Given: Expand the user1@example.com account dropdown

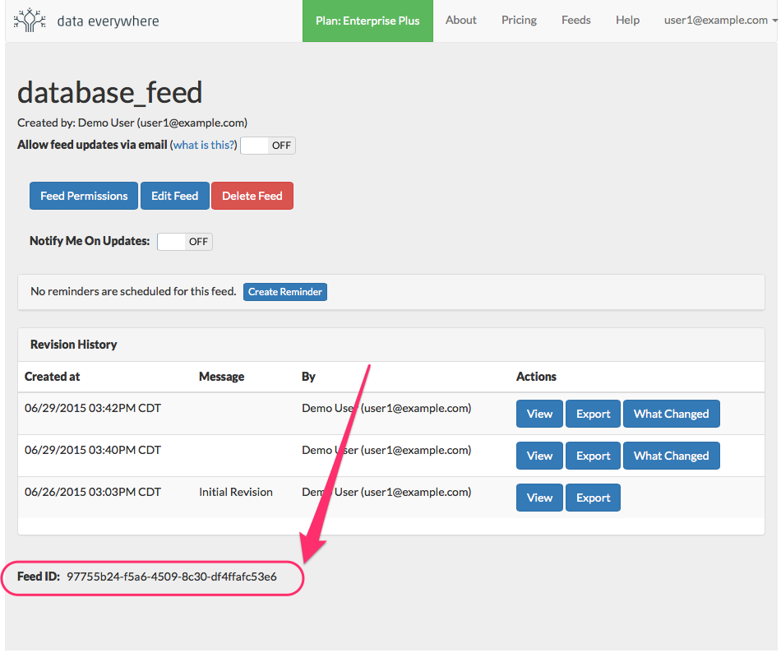Looking at the screenshot, I should [x=720, y=20].
